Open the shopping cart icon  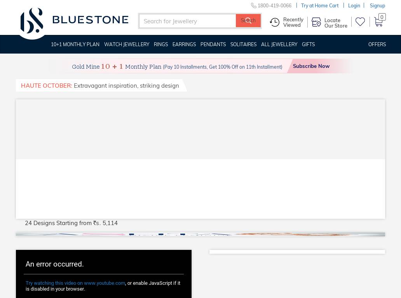tap(378, 22)
